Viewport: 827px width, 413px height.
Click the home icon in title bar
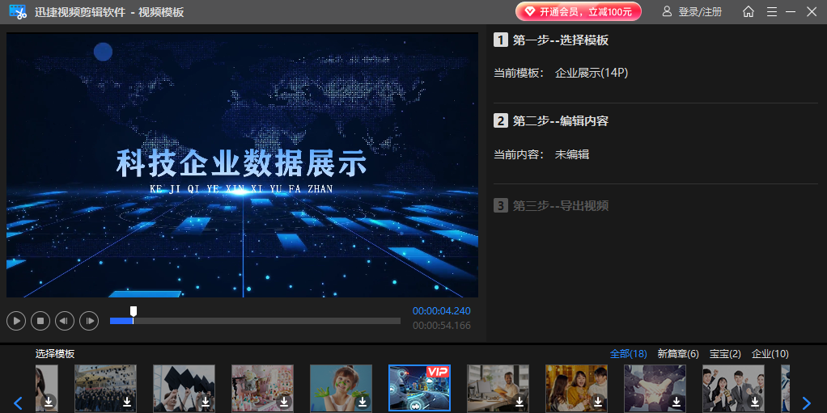(x=749, y=11)
